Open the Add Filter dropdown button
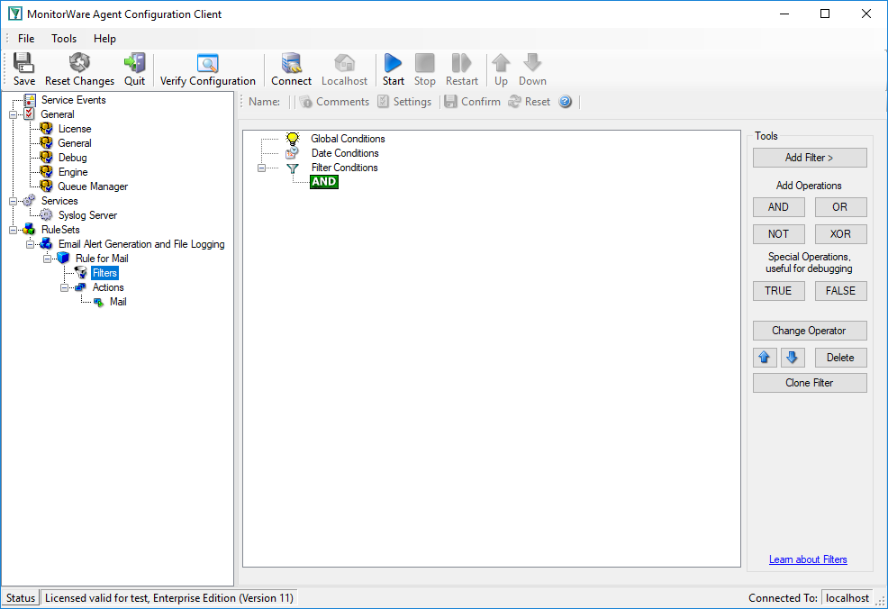888x609 pixels. 810,158
